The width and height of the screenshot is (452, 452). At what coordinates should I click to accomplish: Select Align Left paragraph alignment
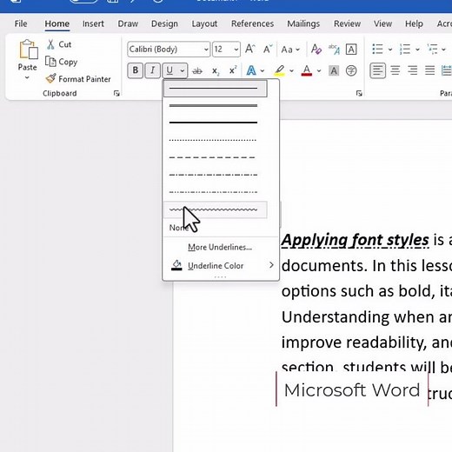tap(377, 70)
